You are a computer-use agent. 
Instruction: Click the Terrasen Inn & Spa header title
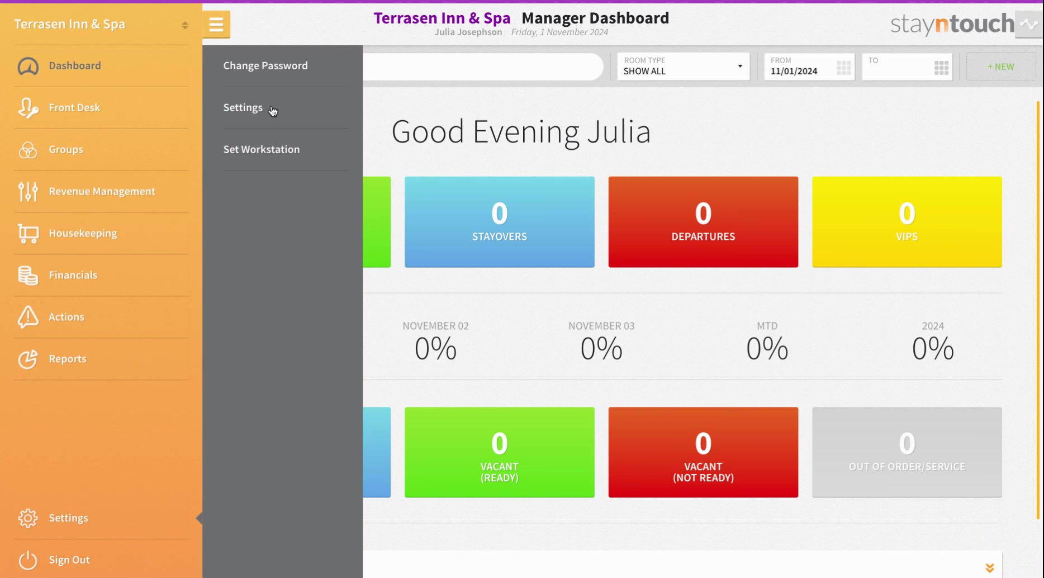tap(442, 18)
